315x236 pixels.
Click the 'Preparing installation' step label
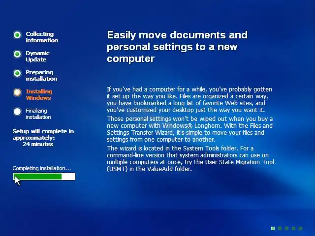41,75
